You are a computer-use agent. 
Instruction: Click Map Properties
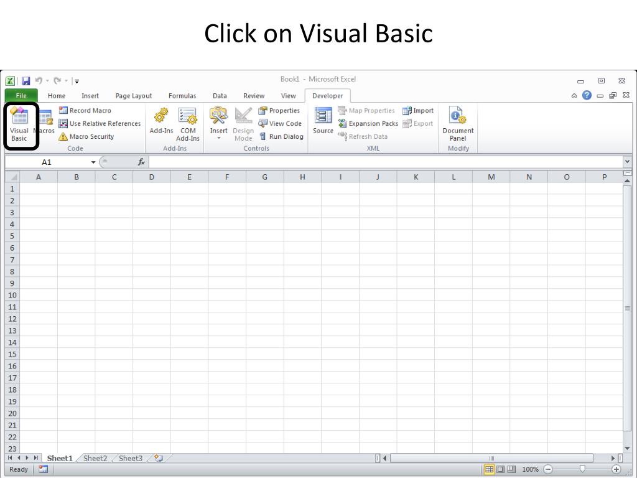click(x=366, y=111)
